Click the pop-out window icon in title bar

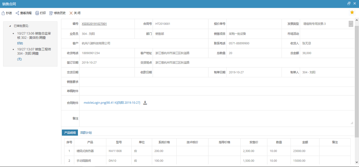point(349,3)
